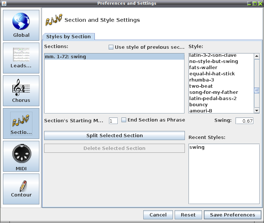
Task: Open the MIDI connector icon
Action: coord(22,154)
